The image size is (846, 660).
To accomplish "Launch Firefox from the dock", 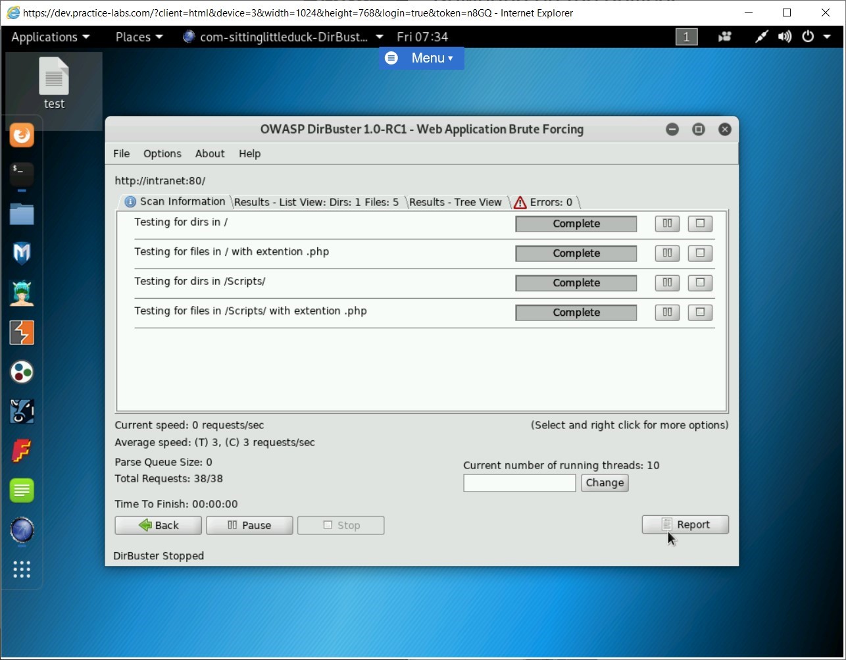I will coord(22,135).
